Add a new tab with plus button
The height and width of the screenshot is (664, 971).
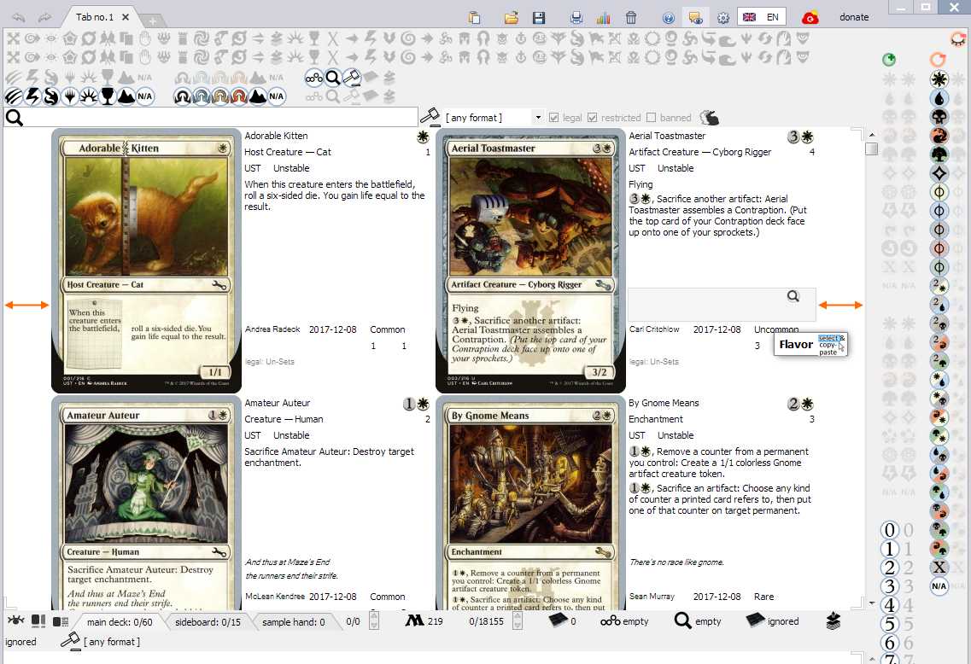point(152,20)
